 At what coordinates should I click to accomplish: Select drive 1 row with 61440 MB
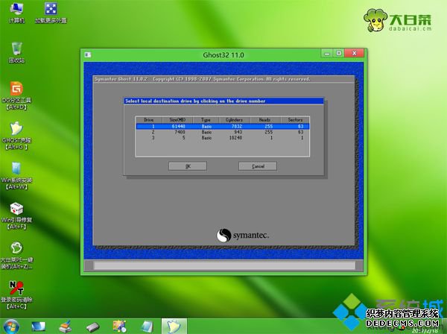222,126
